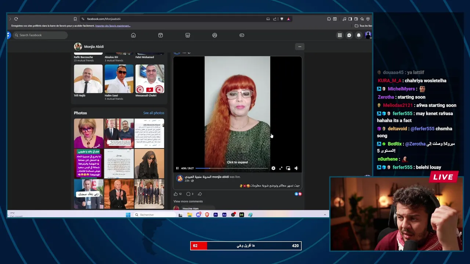The height and width of the screenshot is (264, 470).
Task: Switch video to picture-in-picture mode
Action: [288, 168]
